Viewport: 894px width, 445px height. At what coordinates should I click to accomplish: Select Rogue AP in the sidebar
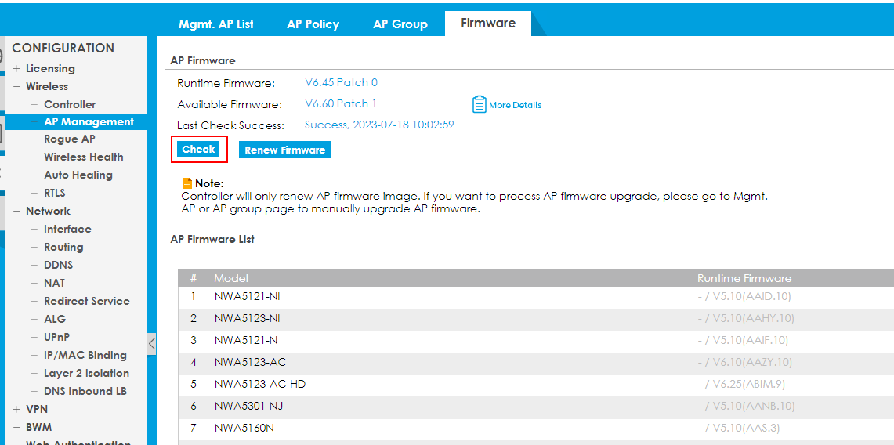pyautogui.click(x=69, y=139)
